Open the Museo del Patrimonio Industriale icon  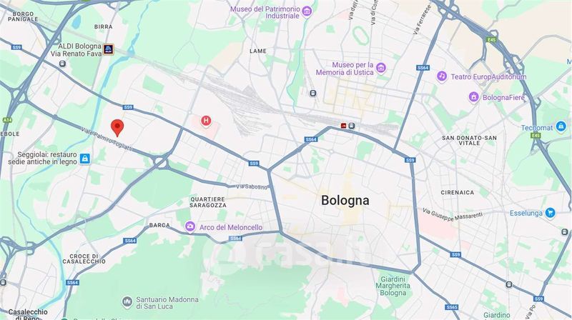click(x=307, y=11)
